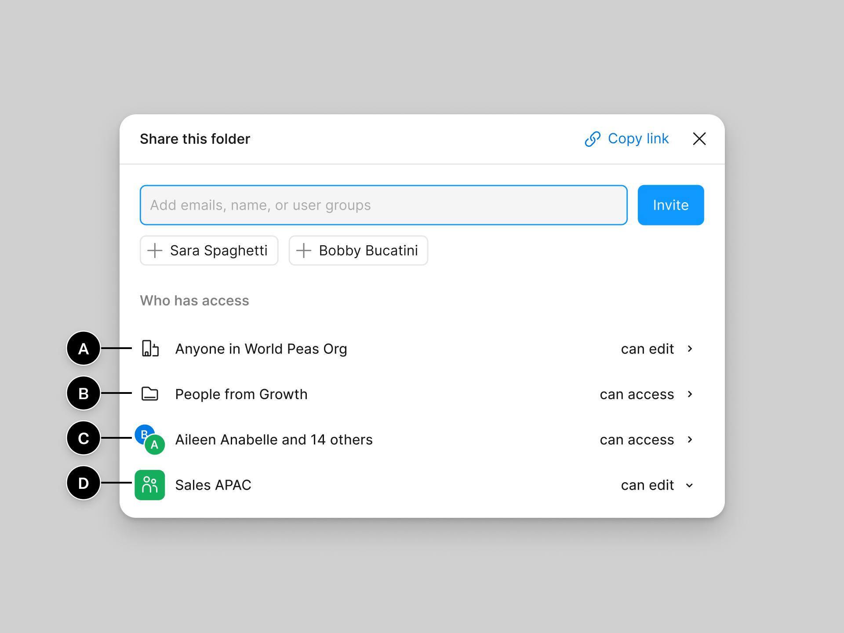Click the blue Invite button
This screenshot has width=844, height=633.
pyautogui.click(x=671, y=205)
